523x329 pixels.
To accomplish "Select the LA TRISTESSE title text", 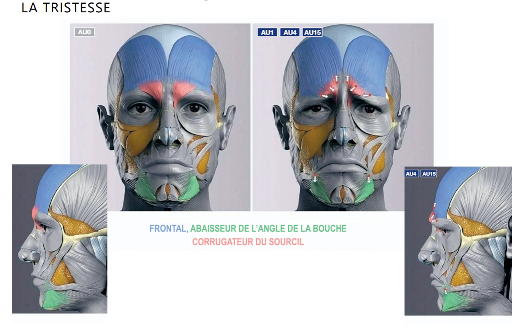I will pyautogui.click(x=66, y=7).
